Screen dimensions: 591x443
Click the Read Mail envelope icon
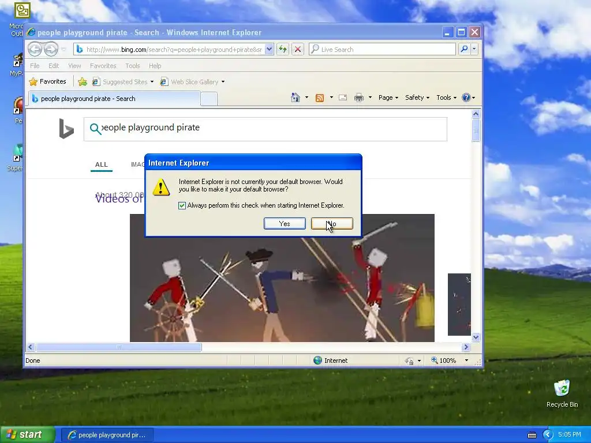343,97
